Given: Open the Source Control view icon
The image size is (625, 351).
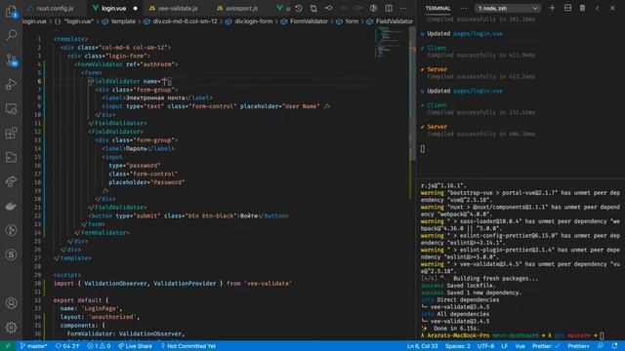Looking at the screenshot, I should pyautogui.click(x=11, y=59).
